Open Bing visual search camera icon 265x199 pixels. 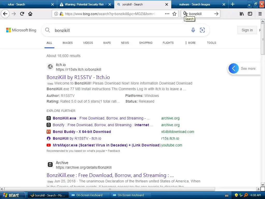(x=202, y=30)
